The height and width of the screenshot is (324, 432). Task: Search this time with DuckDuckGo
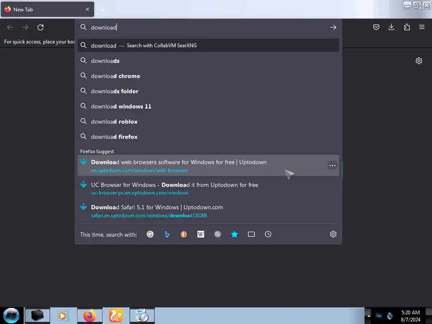coord(184,234)
